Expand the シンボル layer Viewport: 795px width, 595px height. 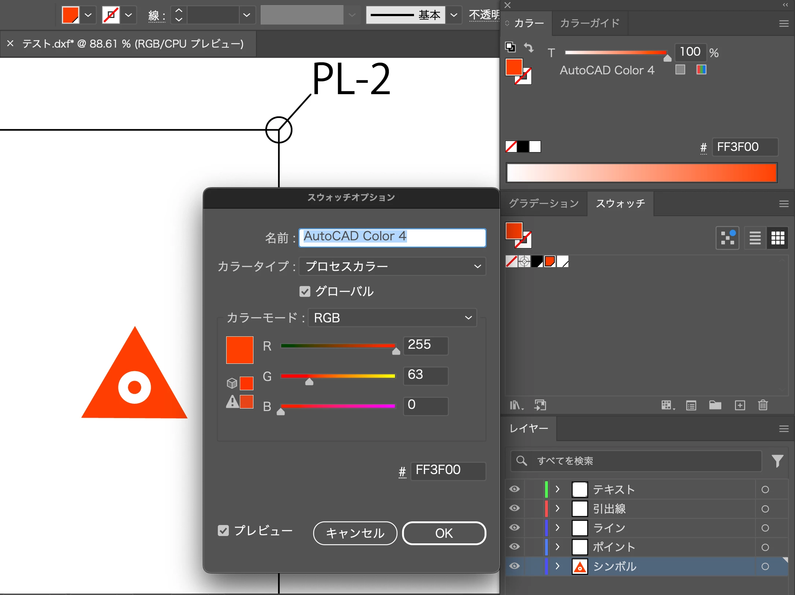point(557,566)
